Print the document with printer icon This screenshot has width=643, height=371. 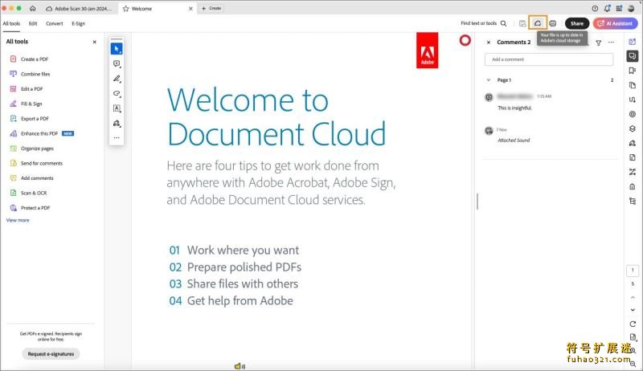click(x=553, y=23)
